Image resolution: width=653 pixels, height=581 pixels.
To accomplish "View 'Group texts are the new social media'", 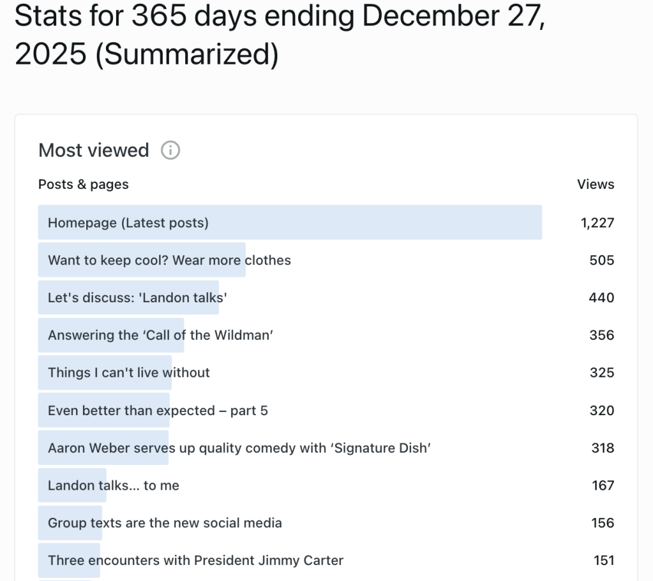I will 165,523.
